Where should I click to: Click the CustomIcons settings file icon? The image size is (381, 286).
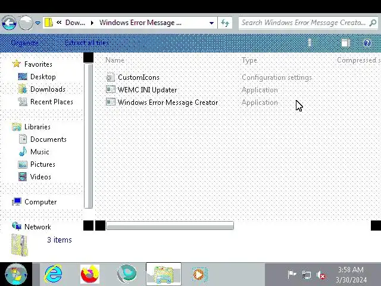point(110,77)
